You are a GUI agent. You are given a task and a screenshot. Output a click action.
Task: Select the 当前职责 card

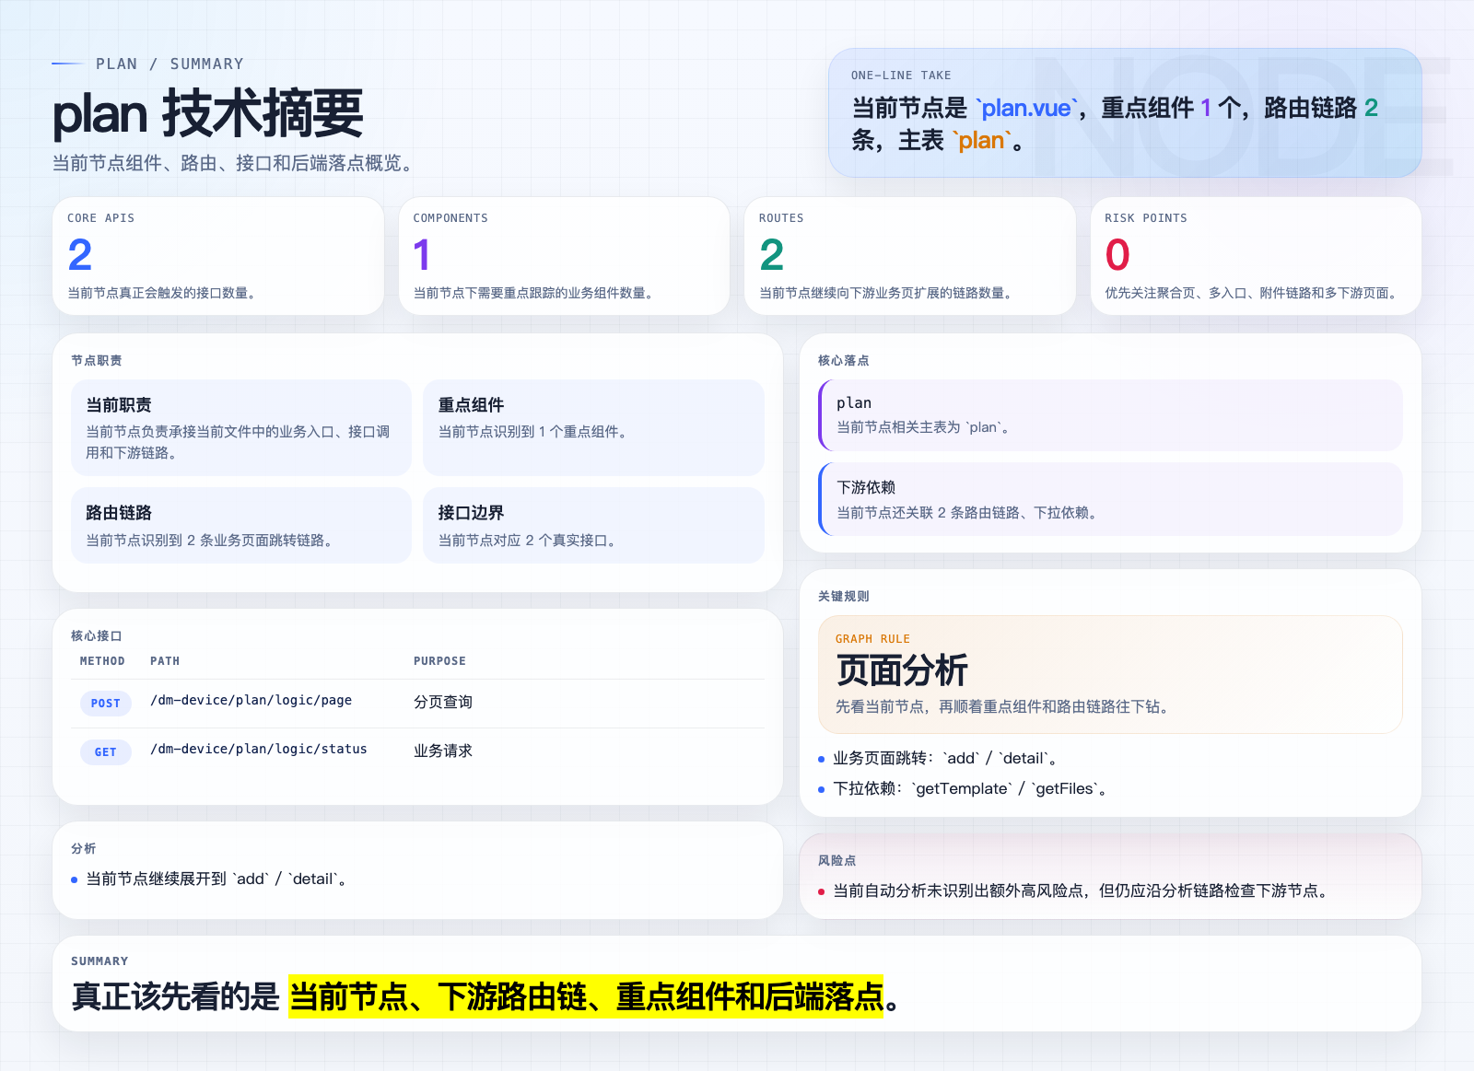241,427
